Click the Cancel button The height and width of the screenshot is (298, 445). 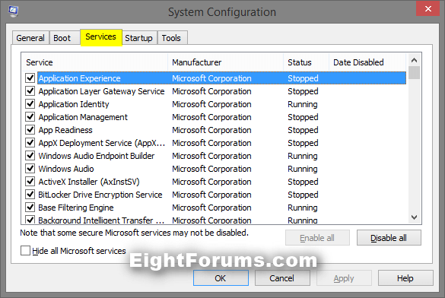pyautogui.click(x=282, y=278)
